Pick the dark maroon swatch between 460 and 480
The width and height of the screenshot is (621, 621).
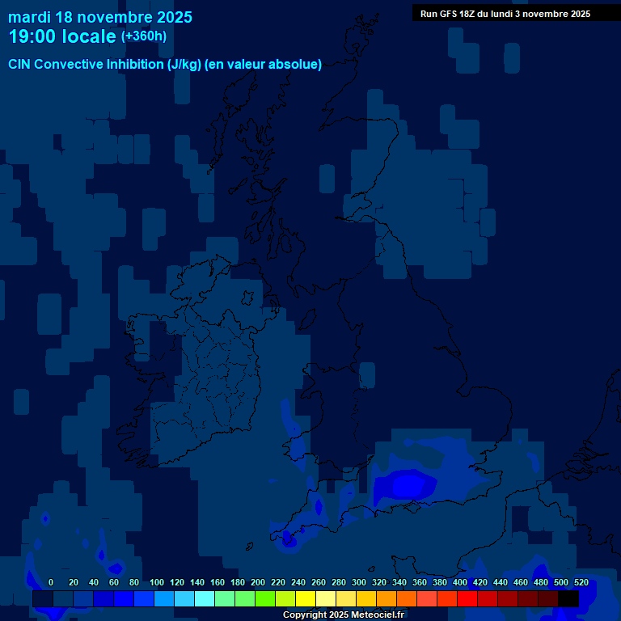pyautogui.click(x=528, y=598)
